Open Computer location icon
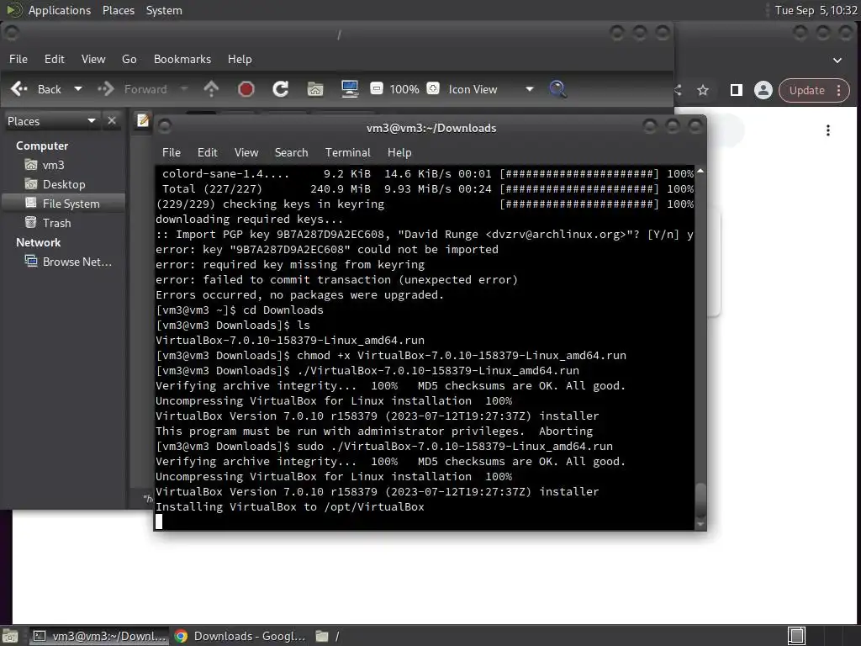861x646 pixels. [350, 89]
